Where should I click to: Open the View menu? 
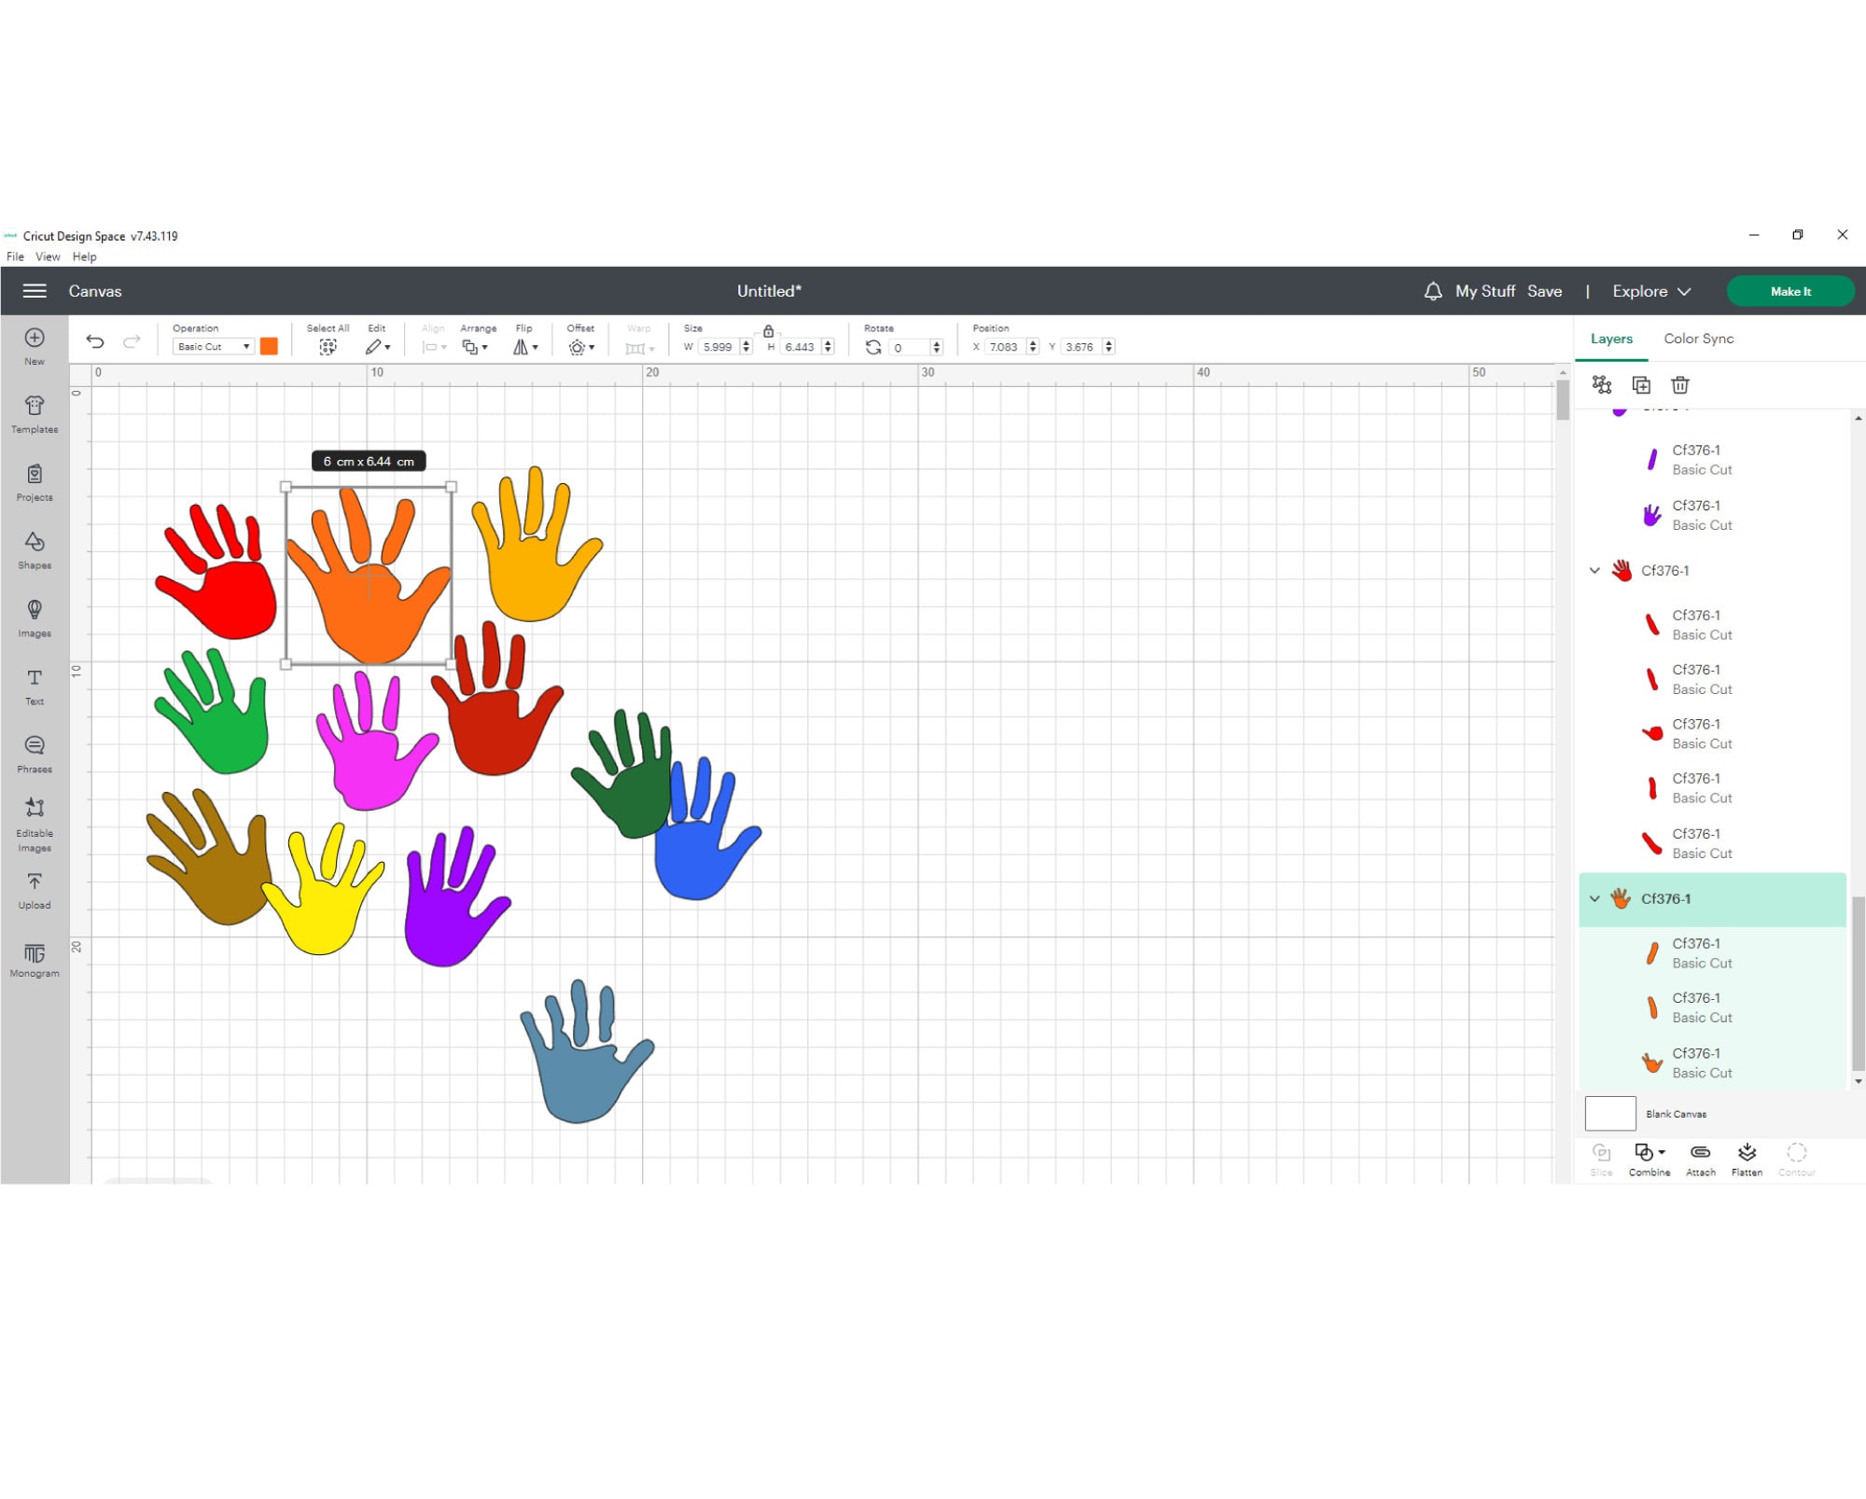(x=48, y=257)
